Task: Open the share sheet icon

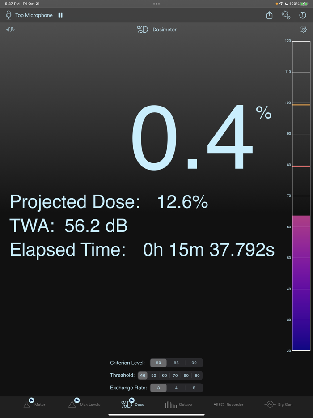Action: (269, 15)
